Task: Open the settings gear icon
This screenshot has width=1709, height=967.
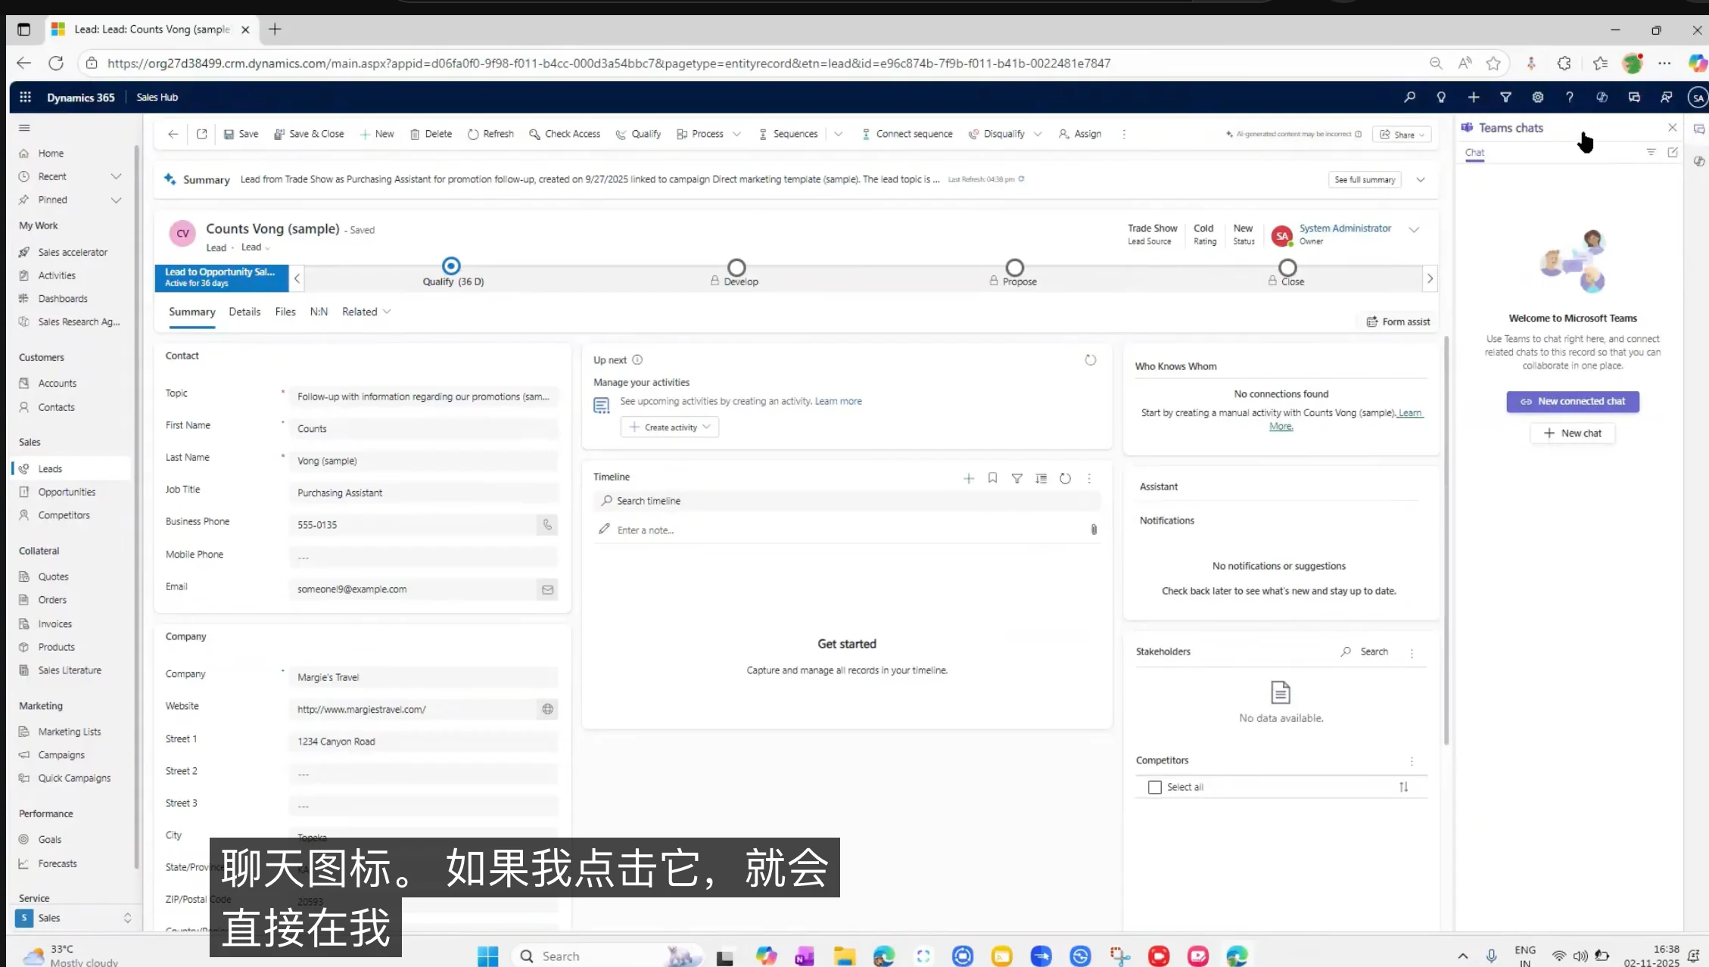Action: 1538,97
